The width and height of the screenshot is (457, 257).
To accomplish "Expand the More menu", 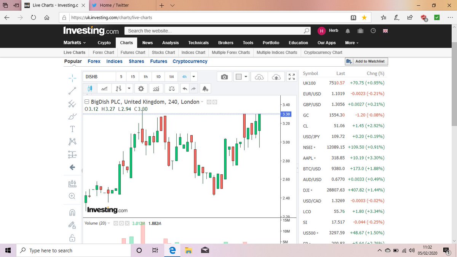I will (x=352, y=43).
